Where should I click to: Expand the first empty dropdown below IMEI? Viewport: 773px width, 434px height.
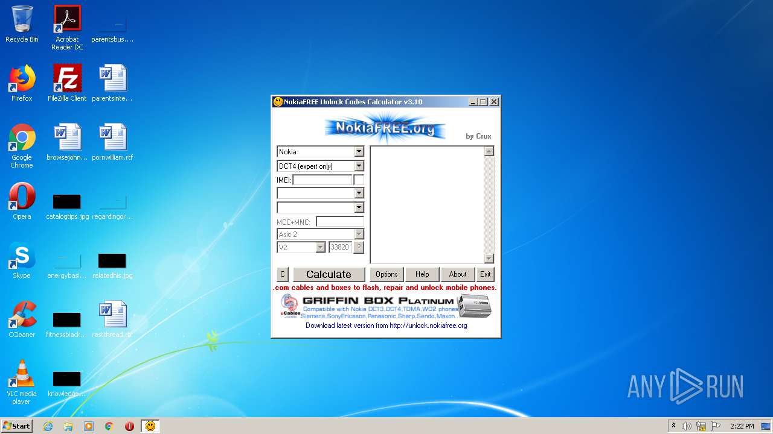359,193
